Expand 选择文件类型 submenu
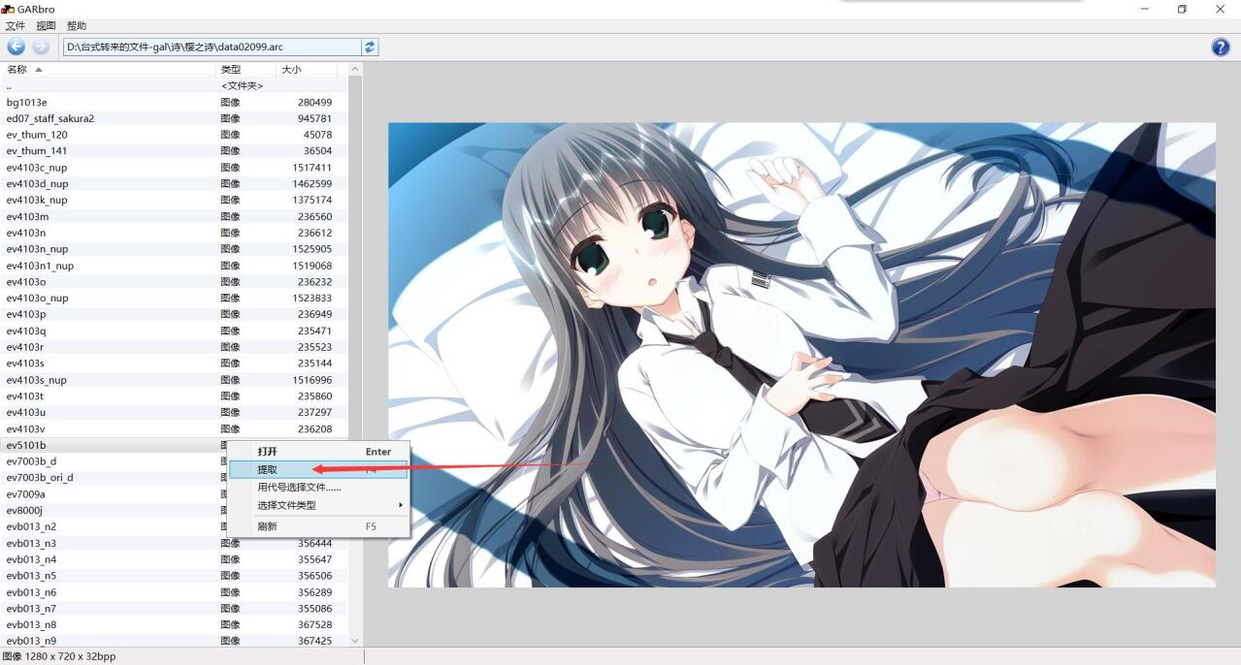1241x665 pixels. [x=319, y=505]
